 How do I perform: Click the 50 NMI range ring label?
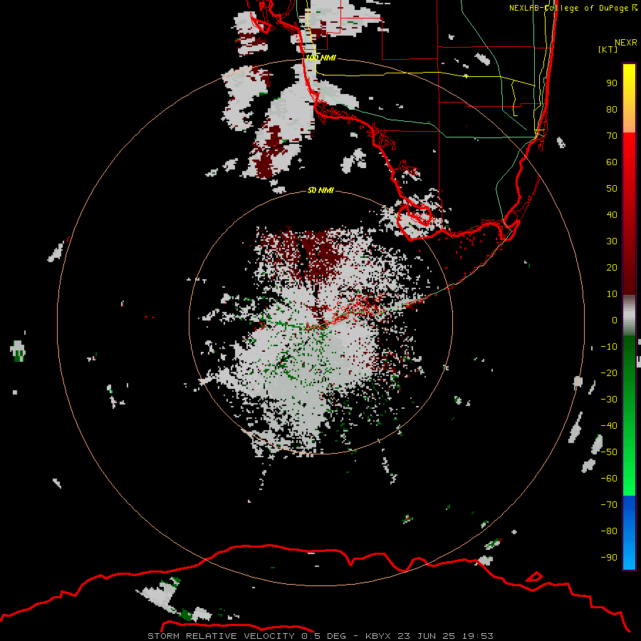[x=320, y=190]
